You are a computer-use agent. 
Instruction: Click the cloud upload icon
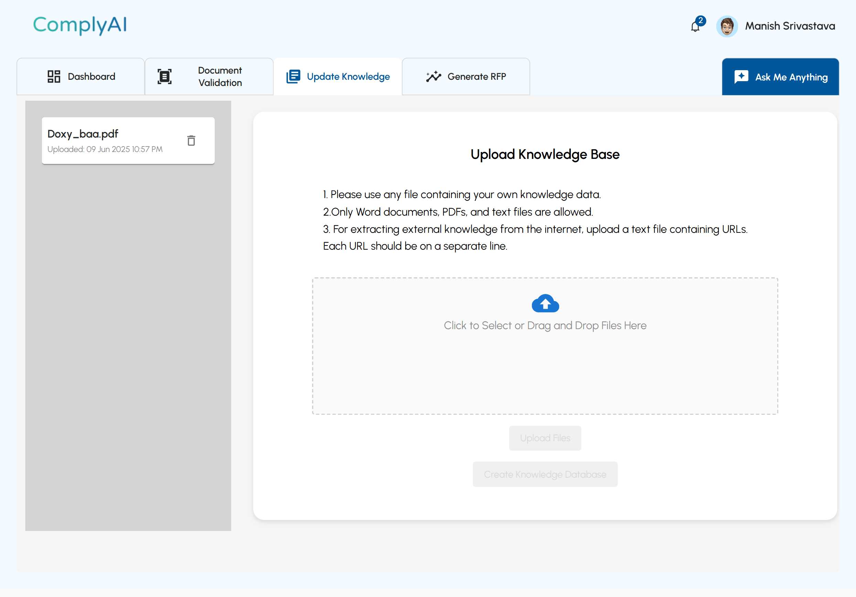tap(545, 303)
